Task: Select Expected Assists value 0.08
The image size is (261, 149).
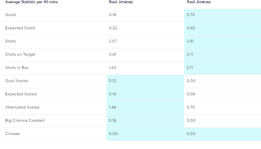Action: (191, 94)
